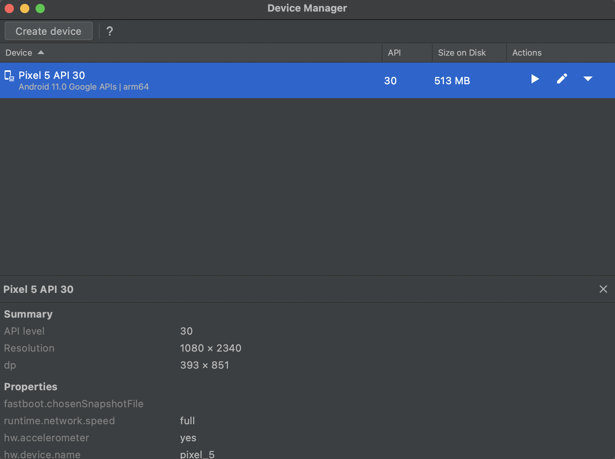Click the yes accelerometer value
Image resolution: width=615 pixels, height=459 pixels.
[x=188, y=438]
